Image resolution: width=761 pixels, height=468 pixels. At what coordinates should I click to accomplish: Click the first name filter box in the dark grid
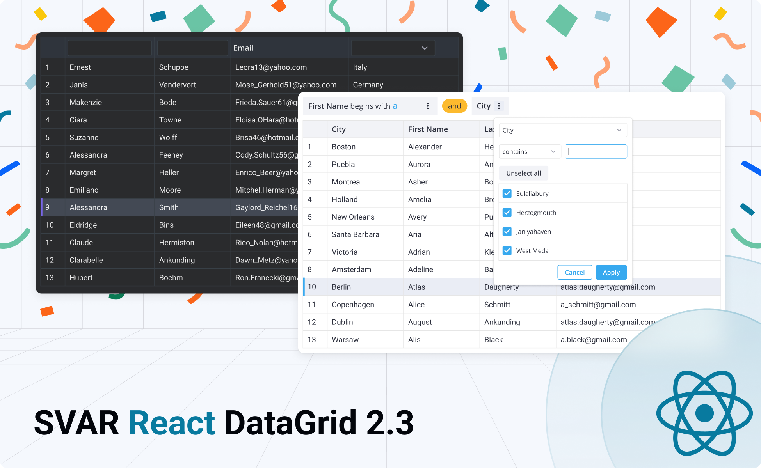coord(110,48)
